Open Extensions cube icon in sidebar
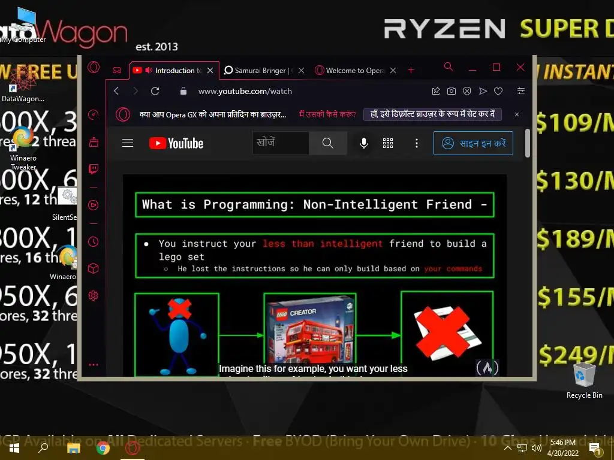 (93, 268)
